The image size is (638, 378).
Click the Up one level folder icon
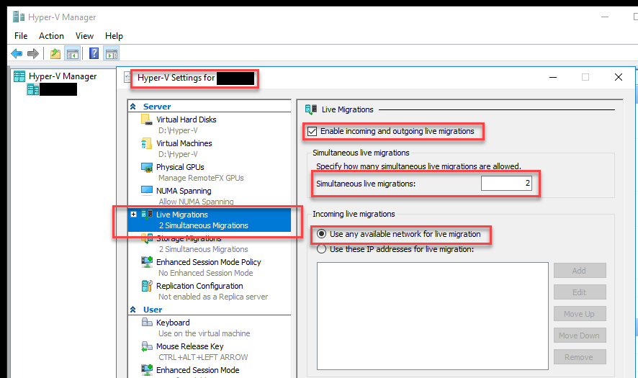[55, 53]
